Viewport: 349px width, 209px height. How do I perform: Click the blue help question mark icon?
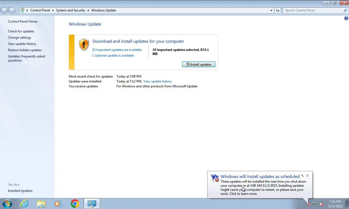[x=346, y=19]
